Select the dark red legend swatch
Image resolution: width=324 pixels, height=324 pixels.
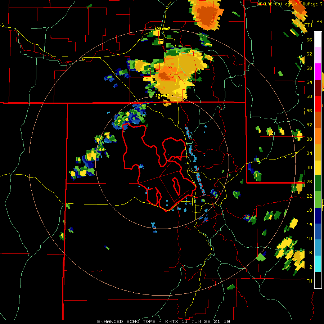click(318, 88)
